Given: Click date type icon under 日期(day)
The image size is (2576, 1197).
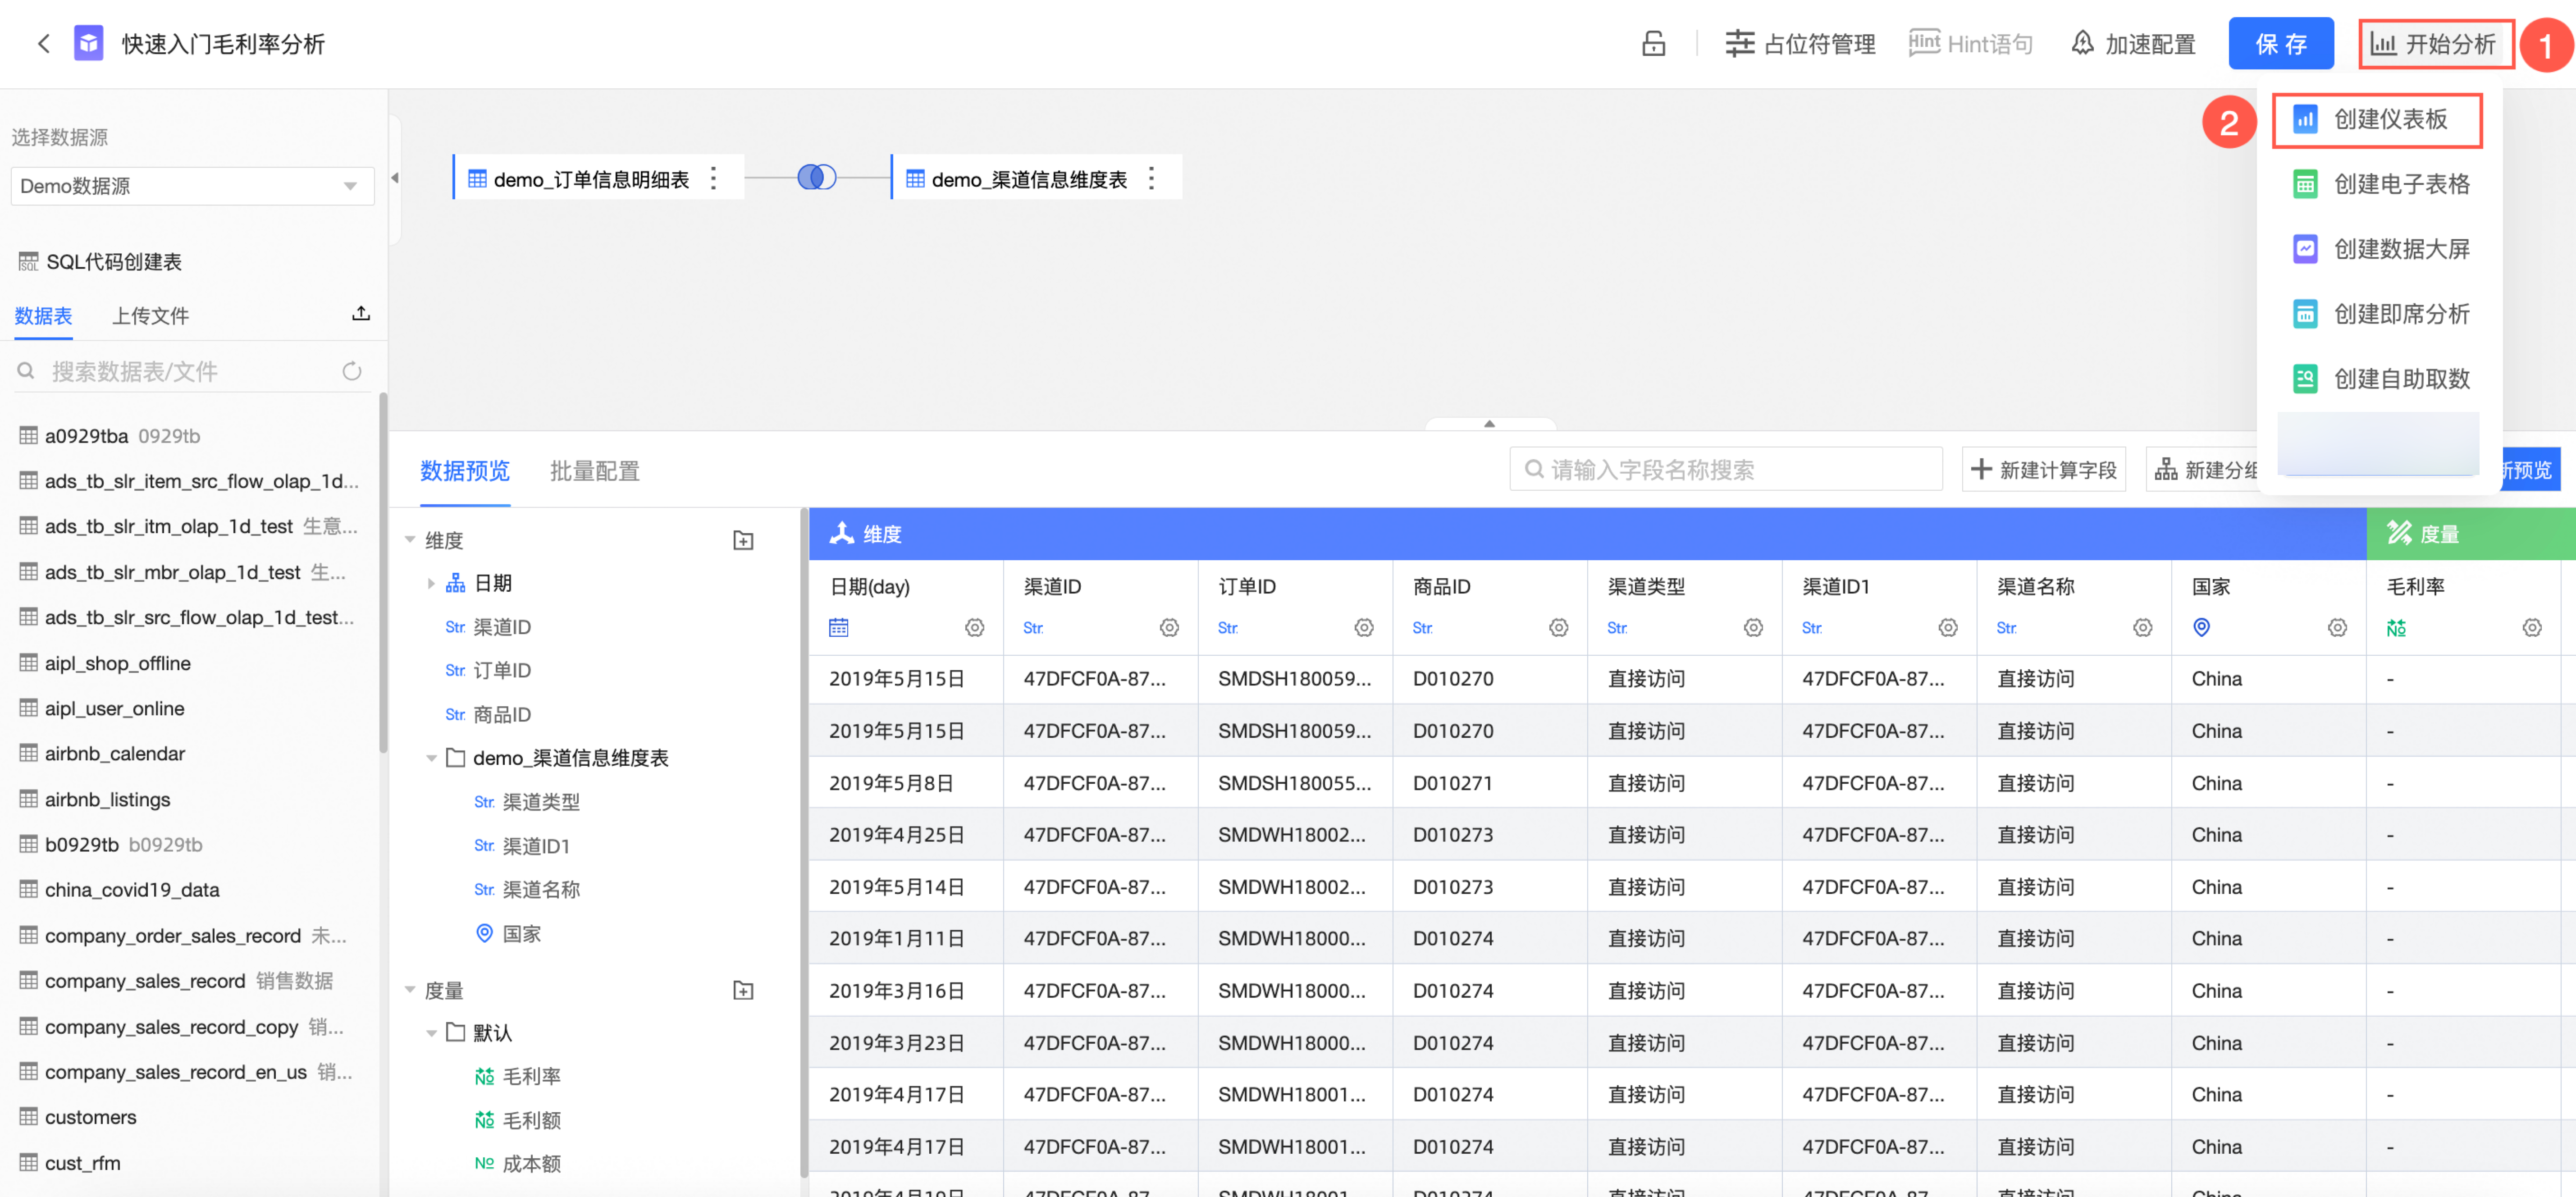Looking at the screenshot, I should [839, 628].
